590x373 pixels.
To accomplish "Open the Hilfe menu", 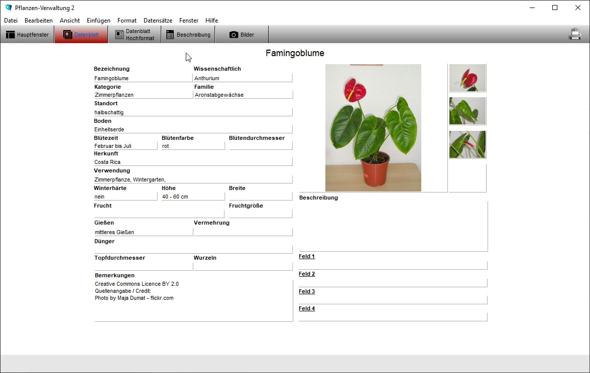I will (x=211, y=21).
